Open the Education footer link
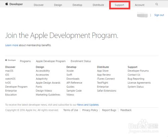The width and height of the screenshot is (168, 137). (x=11, y=95)
